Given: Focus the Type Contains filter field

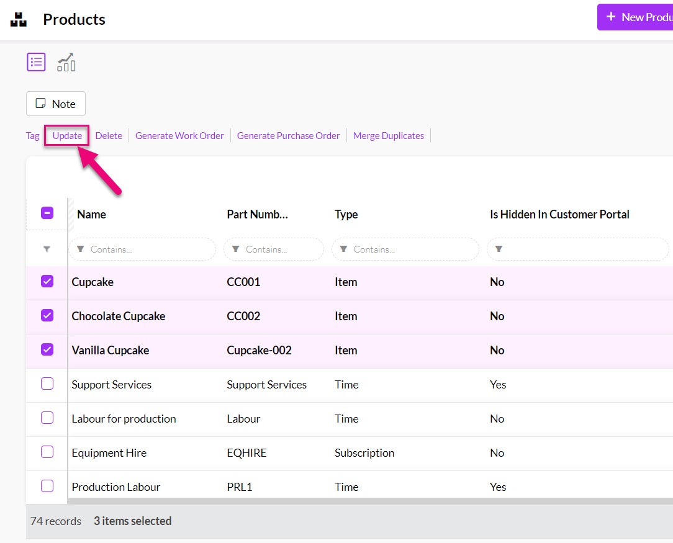Looking at the screenshot, I should coord(405,249).
